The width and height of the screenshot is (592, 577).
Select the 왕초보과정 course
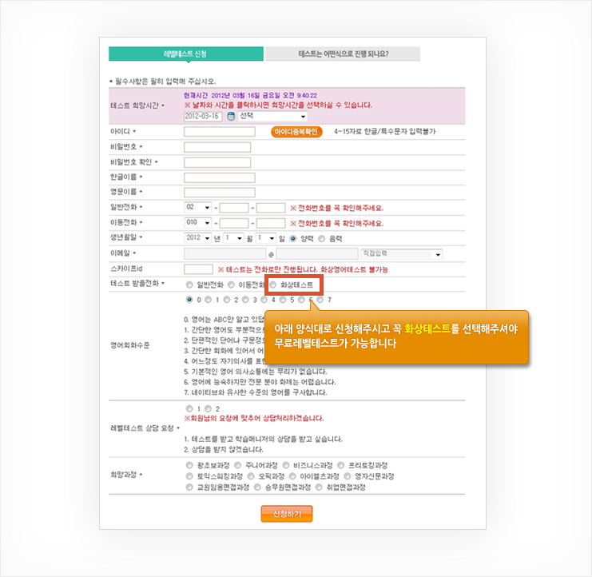pyautogui.click(x=189, y=465)
